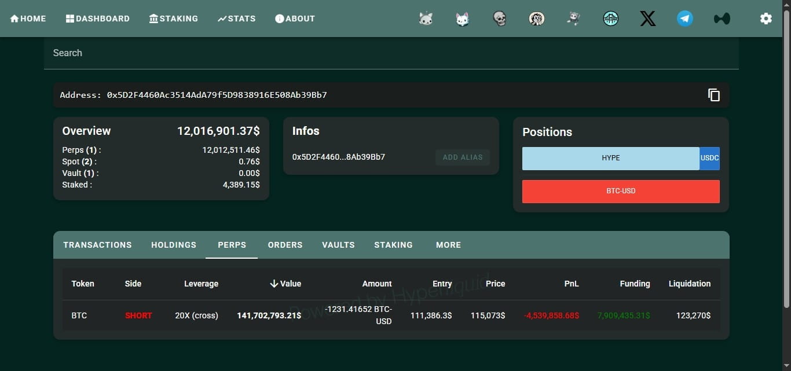Click the Entry column header
This screenshot has height=371, width=791.
pos(442,284)
